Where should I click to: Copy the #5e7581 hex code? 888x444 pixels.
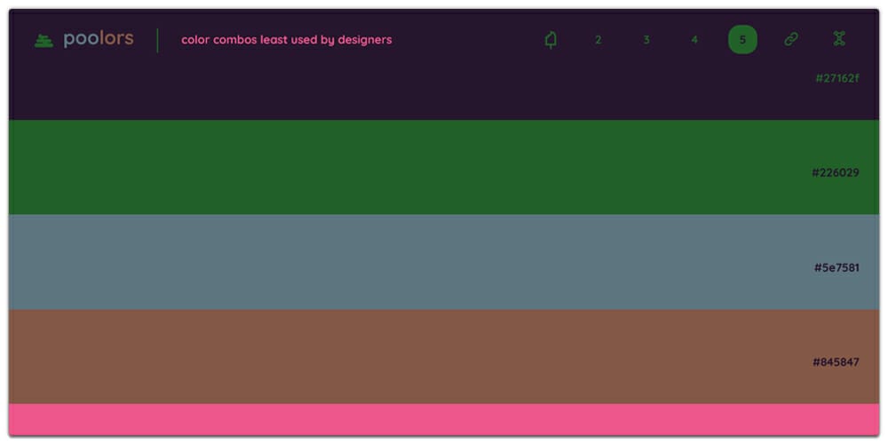point(836,267)
